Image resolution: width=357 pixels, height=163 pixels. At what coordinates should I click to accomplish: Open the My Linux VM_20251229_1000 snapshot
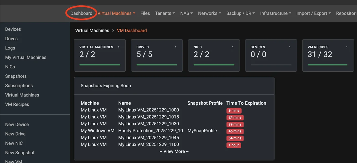point(148,110)
